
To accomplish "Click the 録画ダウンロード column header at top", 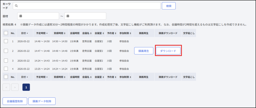I will pyautogui.click(x=168, y=33).
